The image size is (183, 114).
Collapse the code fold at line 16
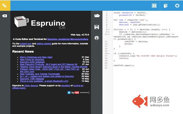pos(109,54)
